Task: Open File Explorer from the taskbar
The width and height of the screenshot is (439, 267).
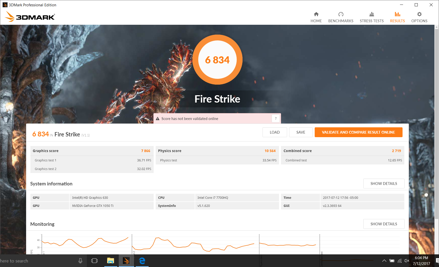Action: click(110, 261)
